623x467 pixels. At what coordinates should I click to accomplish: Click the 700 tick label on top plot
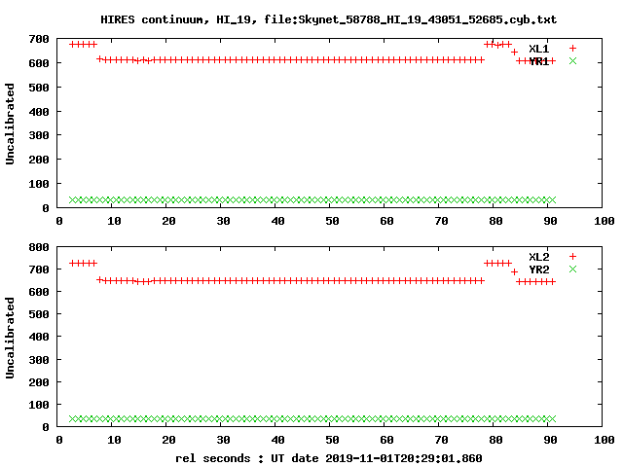click(x=39, y=39)
